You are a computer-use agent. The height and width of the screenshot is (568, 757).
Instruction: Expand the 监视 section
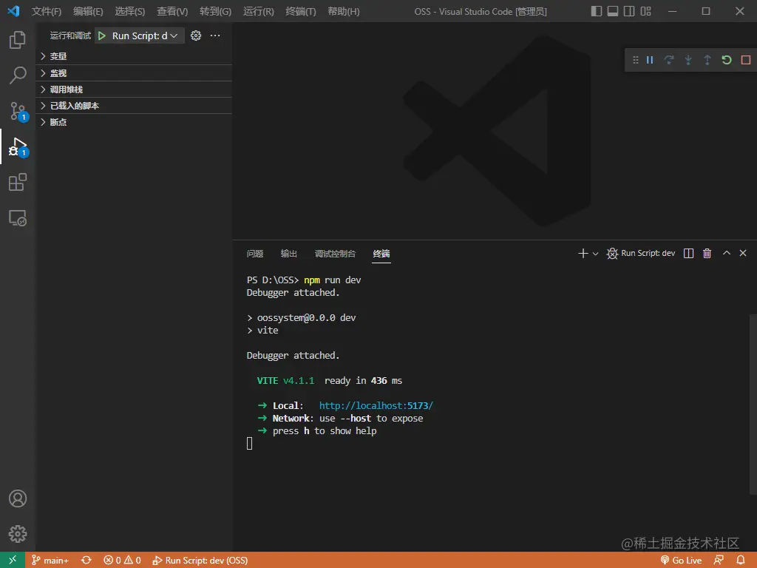tap(135, 73)
